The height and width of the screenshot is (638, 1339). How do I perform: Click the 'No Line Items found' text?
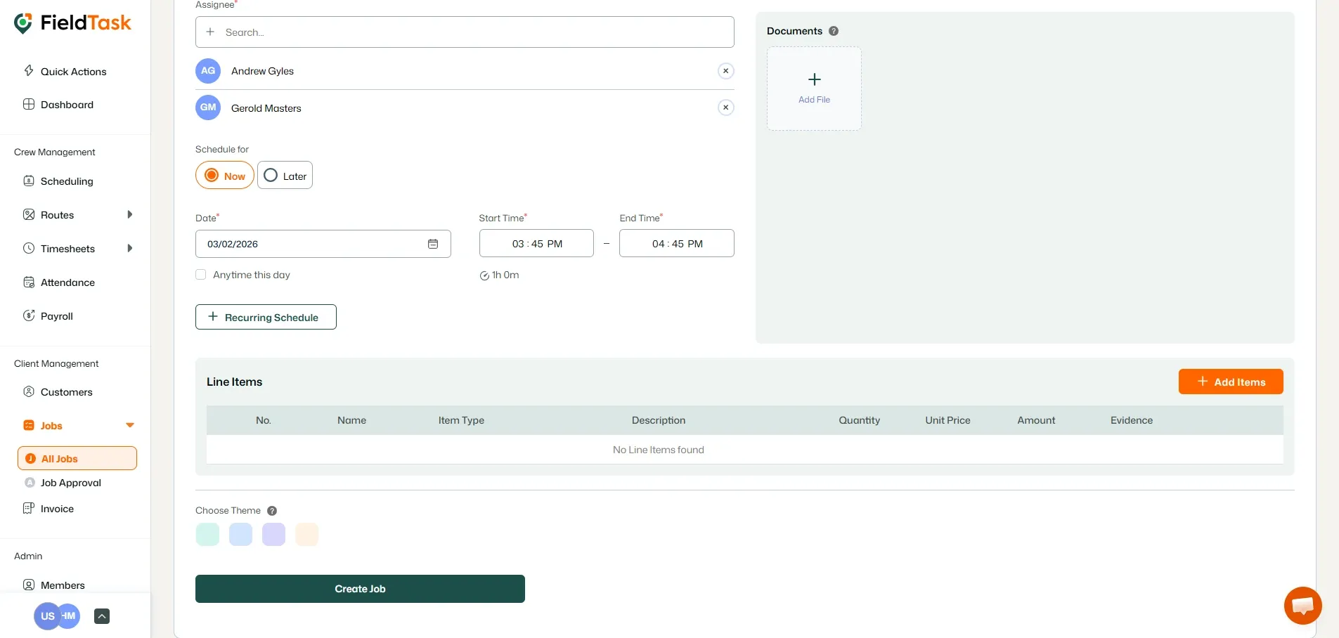[658, 450]
